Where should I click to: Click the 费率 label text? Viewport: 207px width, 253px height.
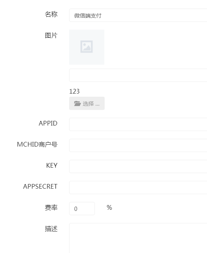pos(51,207)
